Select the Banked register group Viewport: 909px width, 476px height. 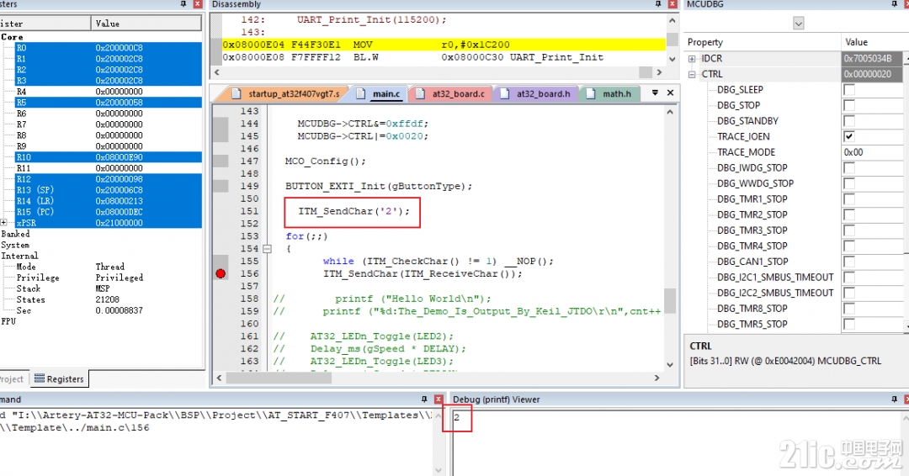(16, 234)
